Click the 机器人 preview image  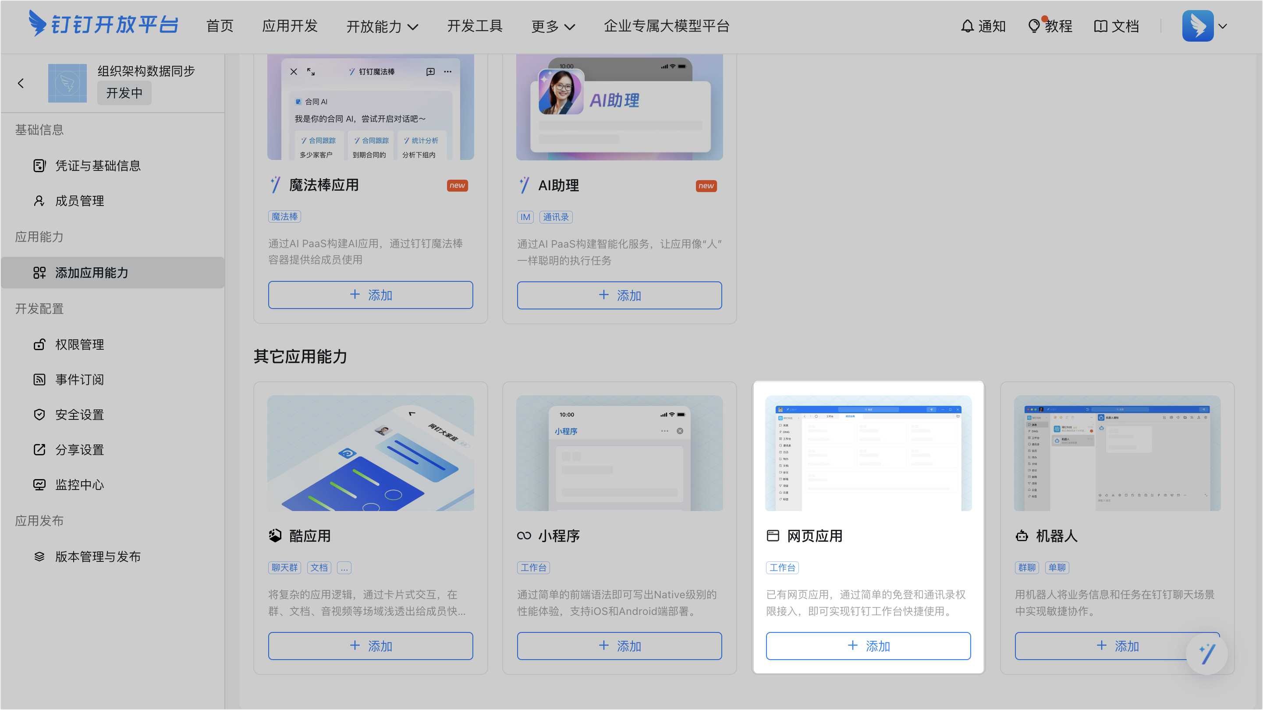click(x=1118, y=453)
